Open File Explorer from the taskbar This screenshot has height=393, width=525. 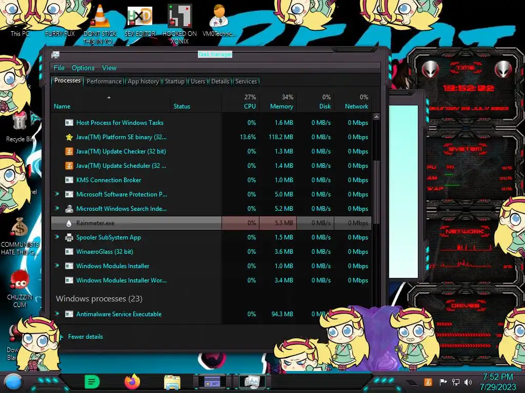point(172,382)
